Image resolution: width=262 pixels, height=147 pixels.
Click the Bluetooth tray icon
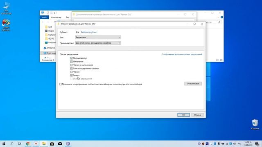click(x=215, y=144)
